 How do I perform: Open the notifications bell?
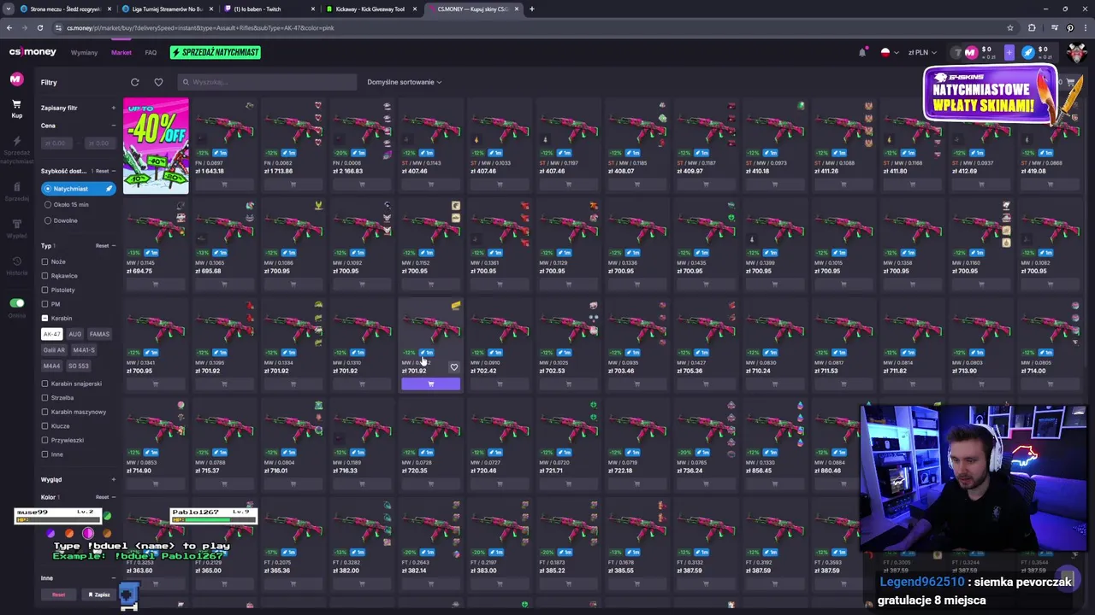pos(862,52)
